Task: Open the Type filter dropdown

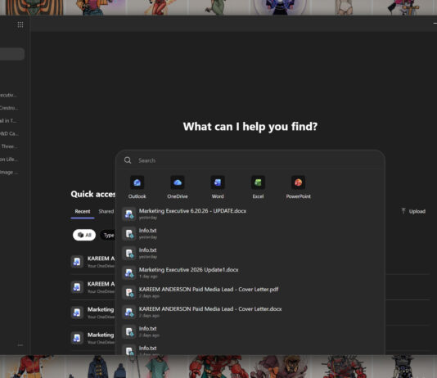Action: point(108,236)
